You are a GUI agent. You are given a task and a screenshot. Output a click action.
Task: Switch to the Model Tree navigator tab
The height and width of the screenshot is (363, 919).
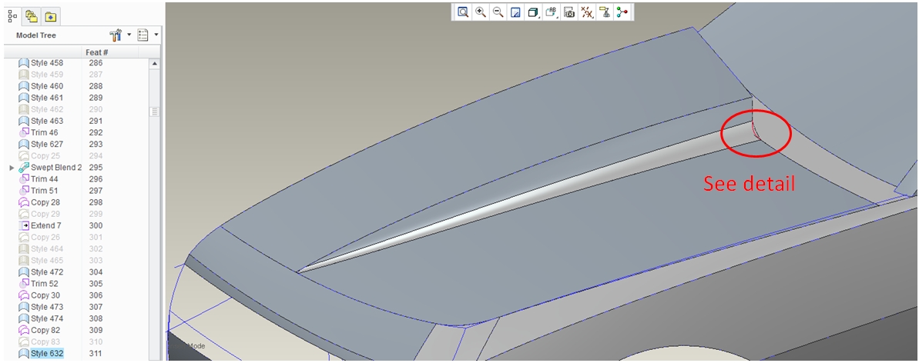(x=12, y=16)
